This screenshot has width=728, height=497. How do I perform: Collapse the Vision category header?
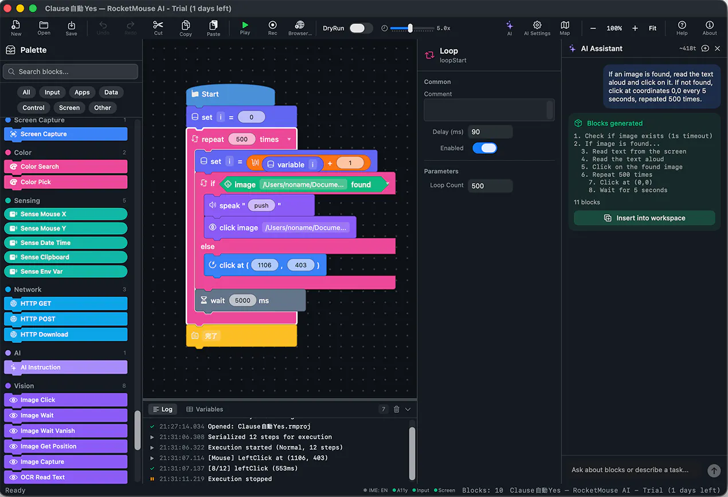click(x=66, y=386)
